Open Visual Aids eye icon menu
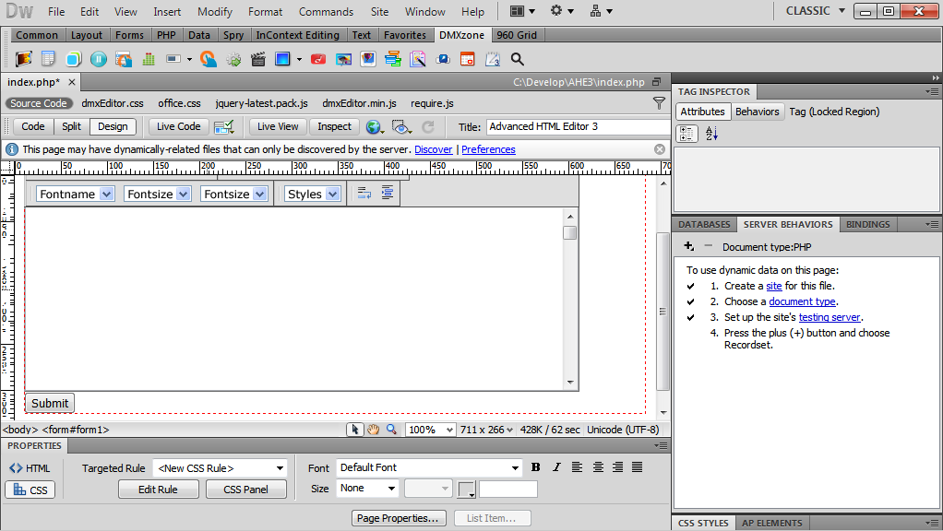Image resolution: width=943 pixels, height=531 pixels. pyautogui.click(x=401, y=126)
